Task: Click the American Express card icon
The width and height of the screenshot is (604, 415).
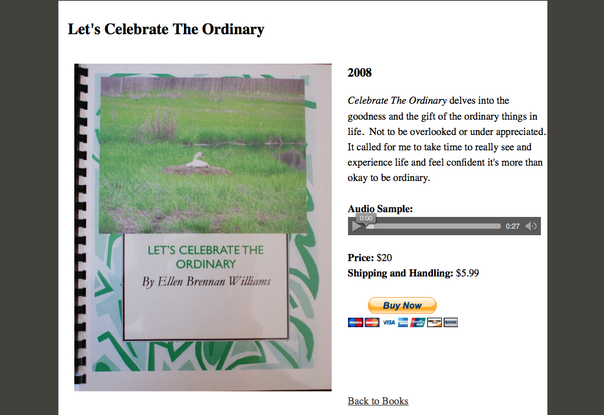Action: point(403,322)
